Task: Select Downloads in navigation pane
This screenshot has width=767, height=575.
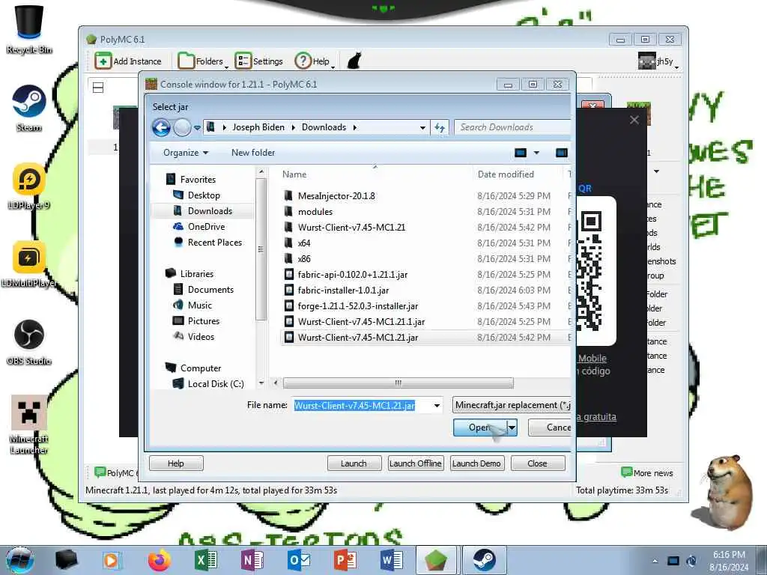Action: pyautogui.click(x=210, y=210)
